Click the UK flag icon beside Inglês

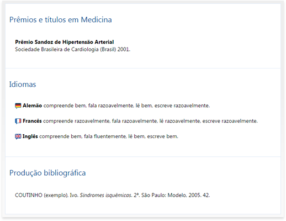[18, 136]
